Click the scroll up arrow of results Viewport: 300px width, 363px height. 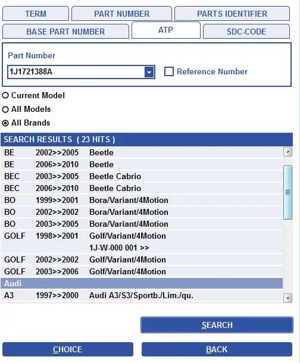click(x=288, y=152)
